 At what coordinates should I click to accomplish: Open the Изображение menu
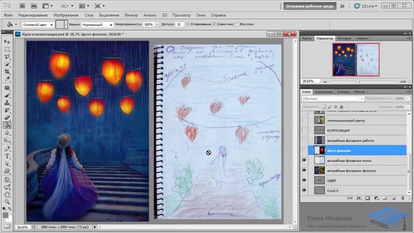coord(66,15)
